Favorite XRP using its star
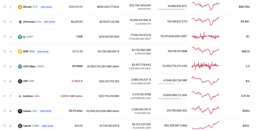The image size is (262, 131). 4,81
